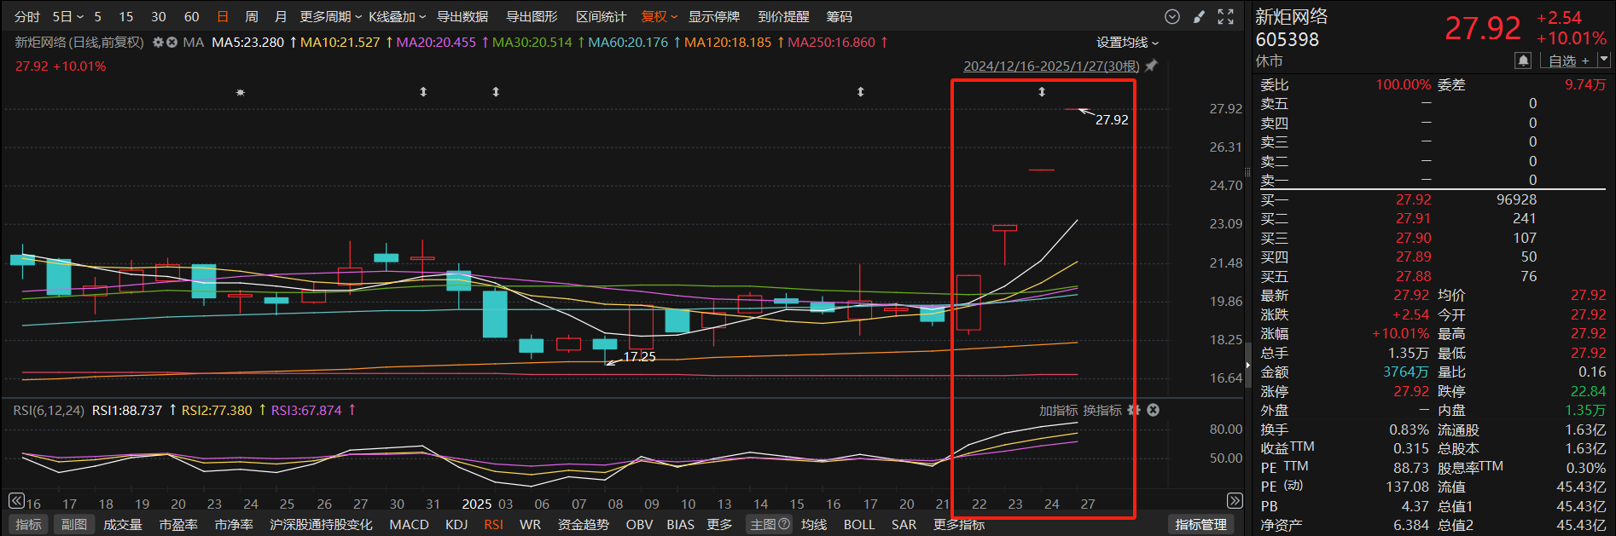Click the circled down-arrow icon in toolbar
Viewport: 1616px width, 536px height.
click(1172, 17)
